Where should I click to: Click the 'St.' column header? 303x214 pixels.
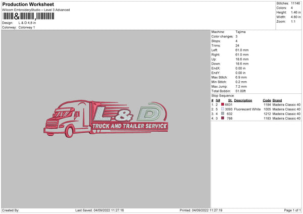[x=230, y=100]
